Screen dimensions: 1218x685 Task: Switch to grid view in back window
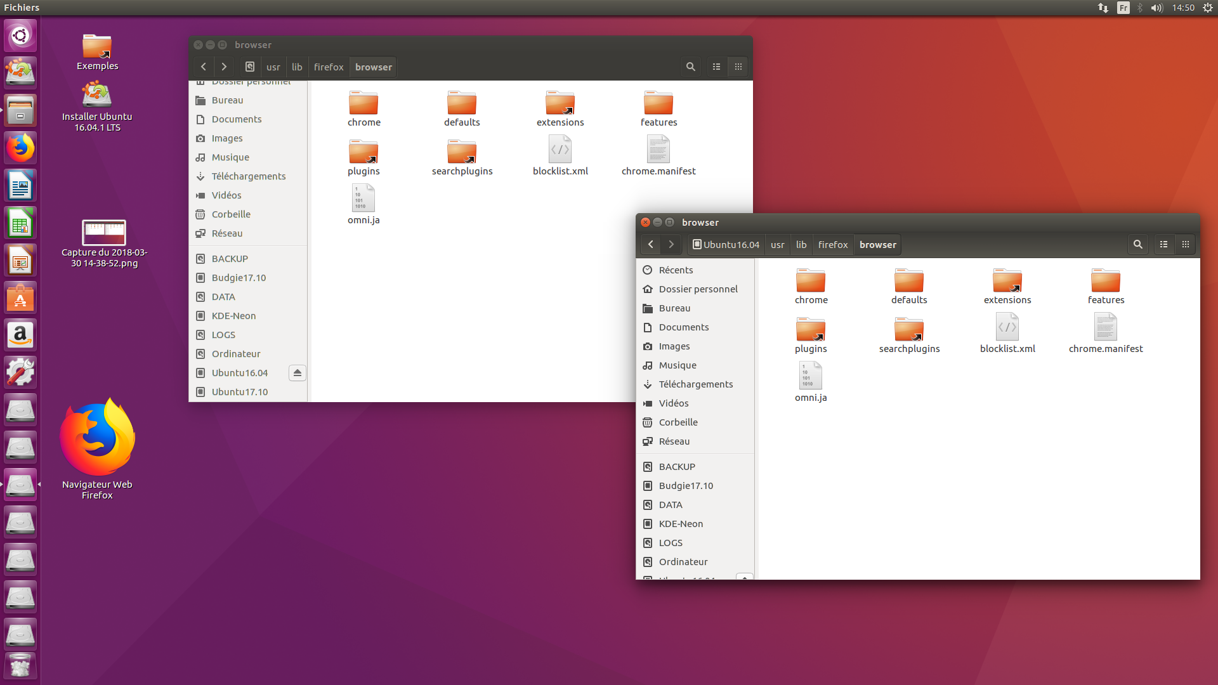tap(738, 67)
